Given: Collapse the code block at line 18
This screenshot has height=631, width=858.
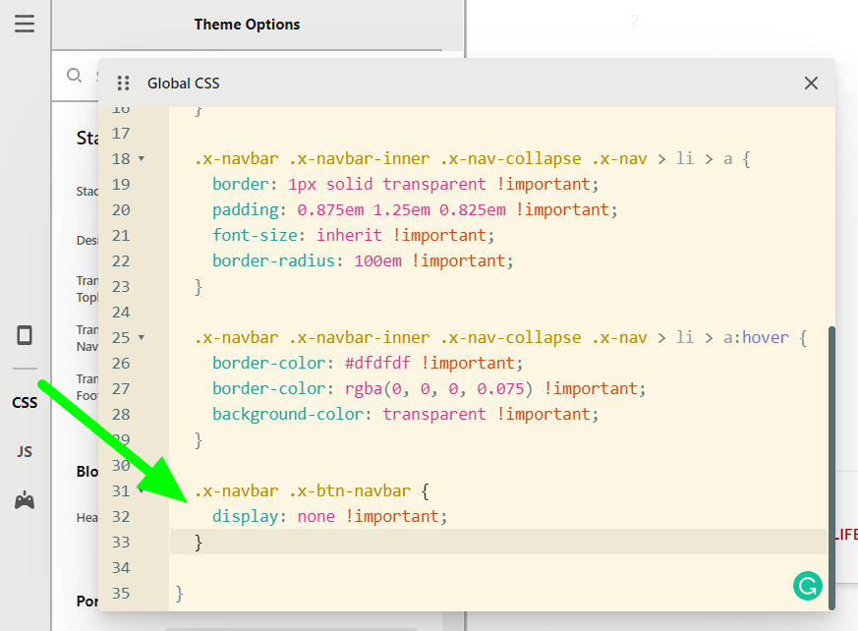Looking at the screenshot, I should pos(142,159).
